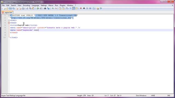Click the closing </head> tag line
This screenshot has width=175, height=98.
[14, 33]
